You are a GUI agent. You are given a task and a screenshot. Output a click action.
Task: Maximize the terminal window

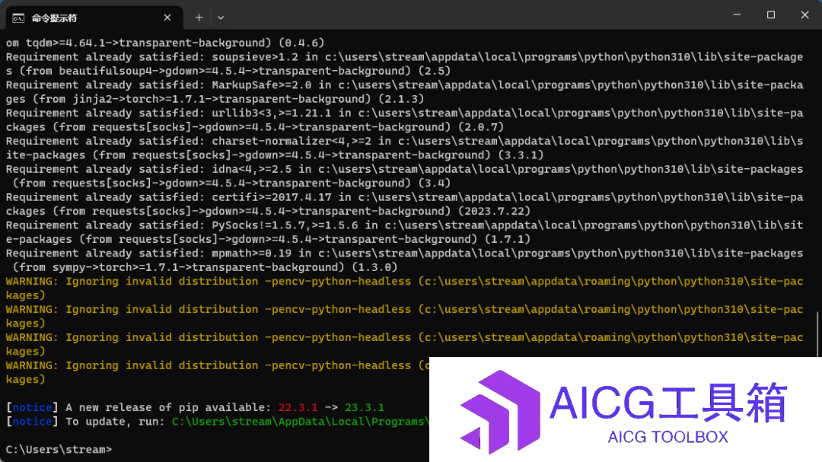coord(770,14)
